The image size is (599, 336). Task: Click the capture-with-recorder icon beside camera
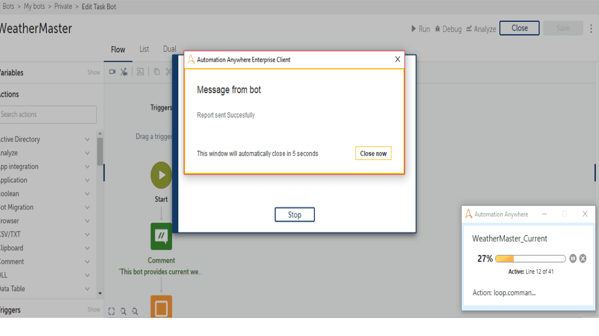click(124, 72)
